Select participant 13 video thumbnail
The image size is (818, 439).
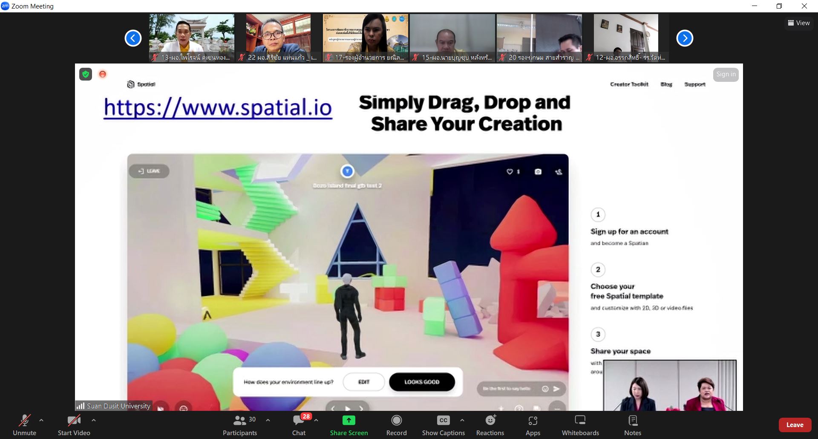point(192,38)
